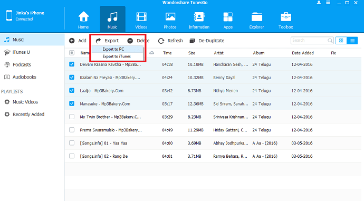This screenshot has width=364, height=201.
Task: Check the 02 - Rang De song
Action: click(x=72, y=156)
